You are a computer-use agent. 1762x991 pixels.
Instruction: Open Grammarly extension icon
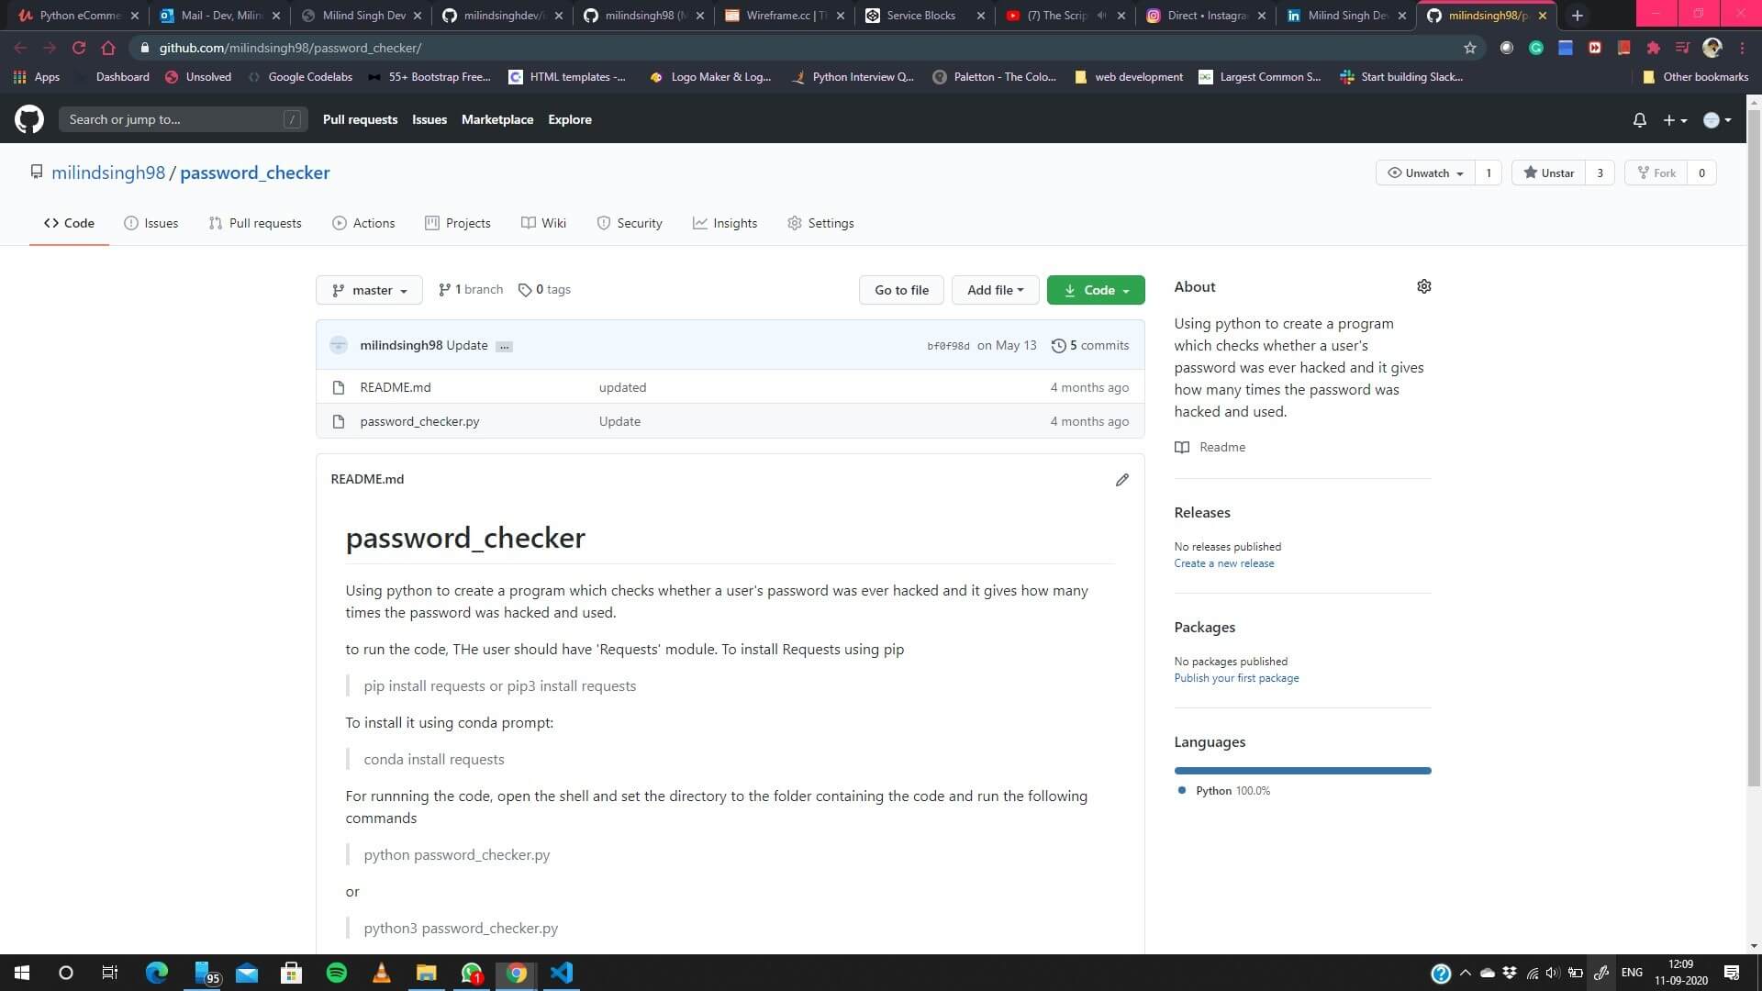pos(1536,48)
